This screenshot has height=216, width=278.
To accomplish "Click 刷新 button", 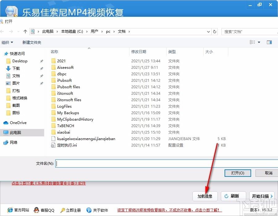I will pyautogui.click(x=233, y=196).
